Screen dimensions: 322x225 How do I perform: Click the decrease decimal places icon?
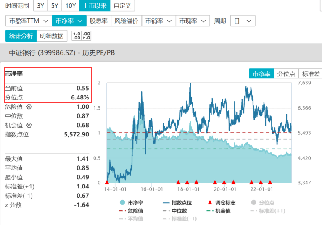(x=86, y=36)
